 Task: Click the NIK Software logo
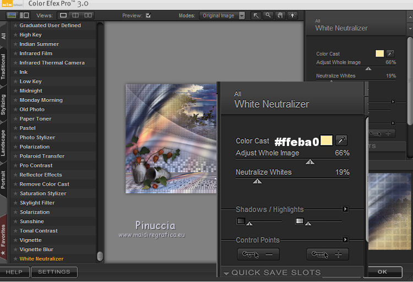pyautogui.click(x=11, y=4)
